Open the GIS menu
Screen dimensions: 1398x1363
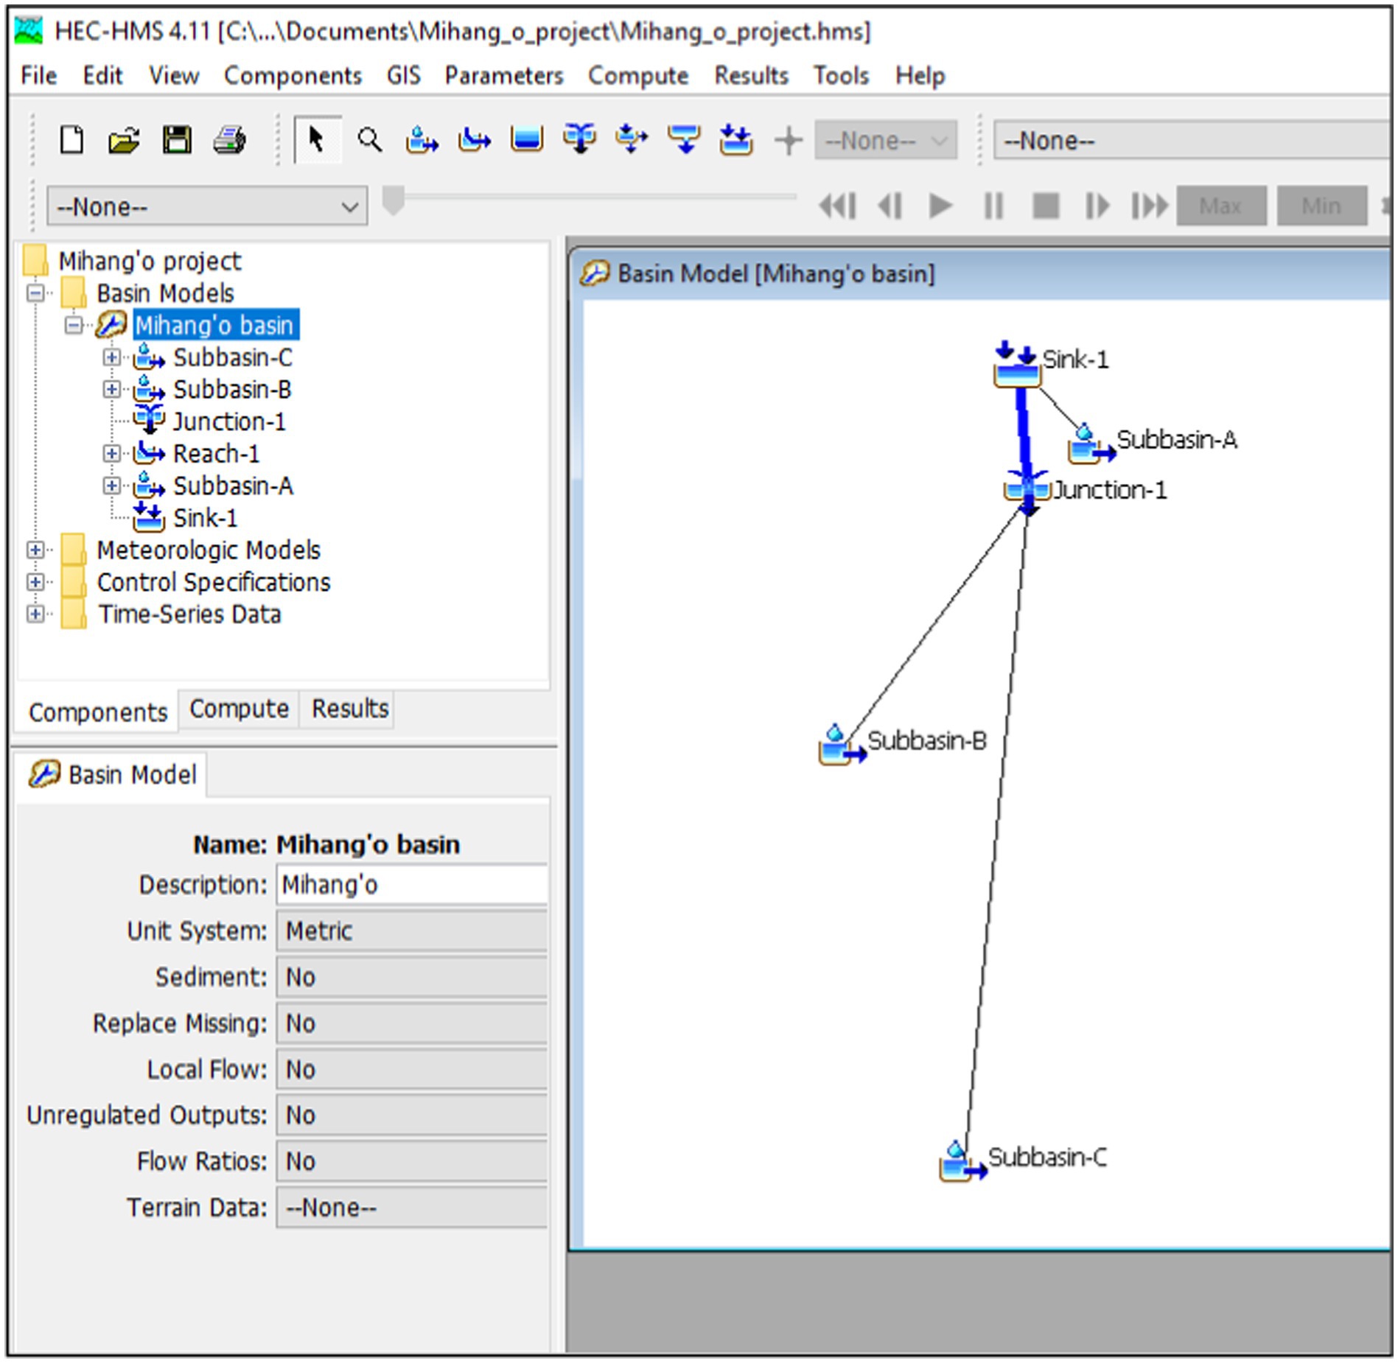point(404,75)
